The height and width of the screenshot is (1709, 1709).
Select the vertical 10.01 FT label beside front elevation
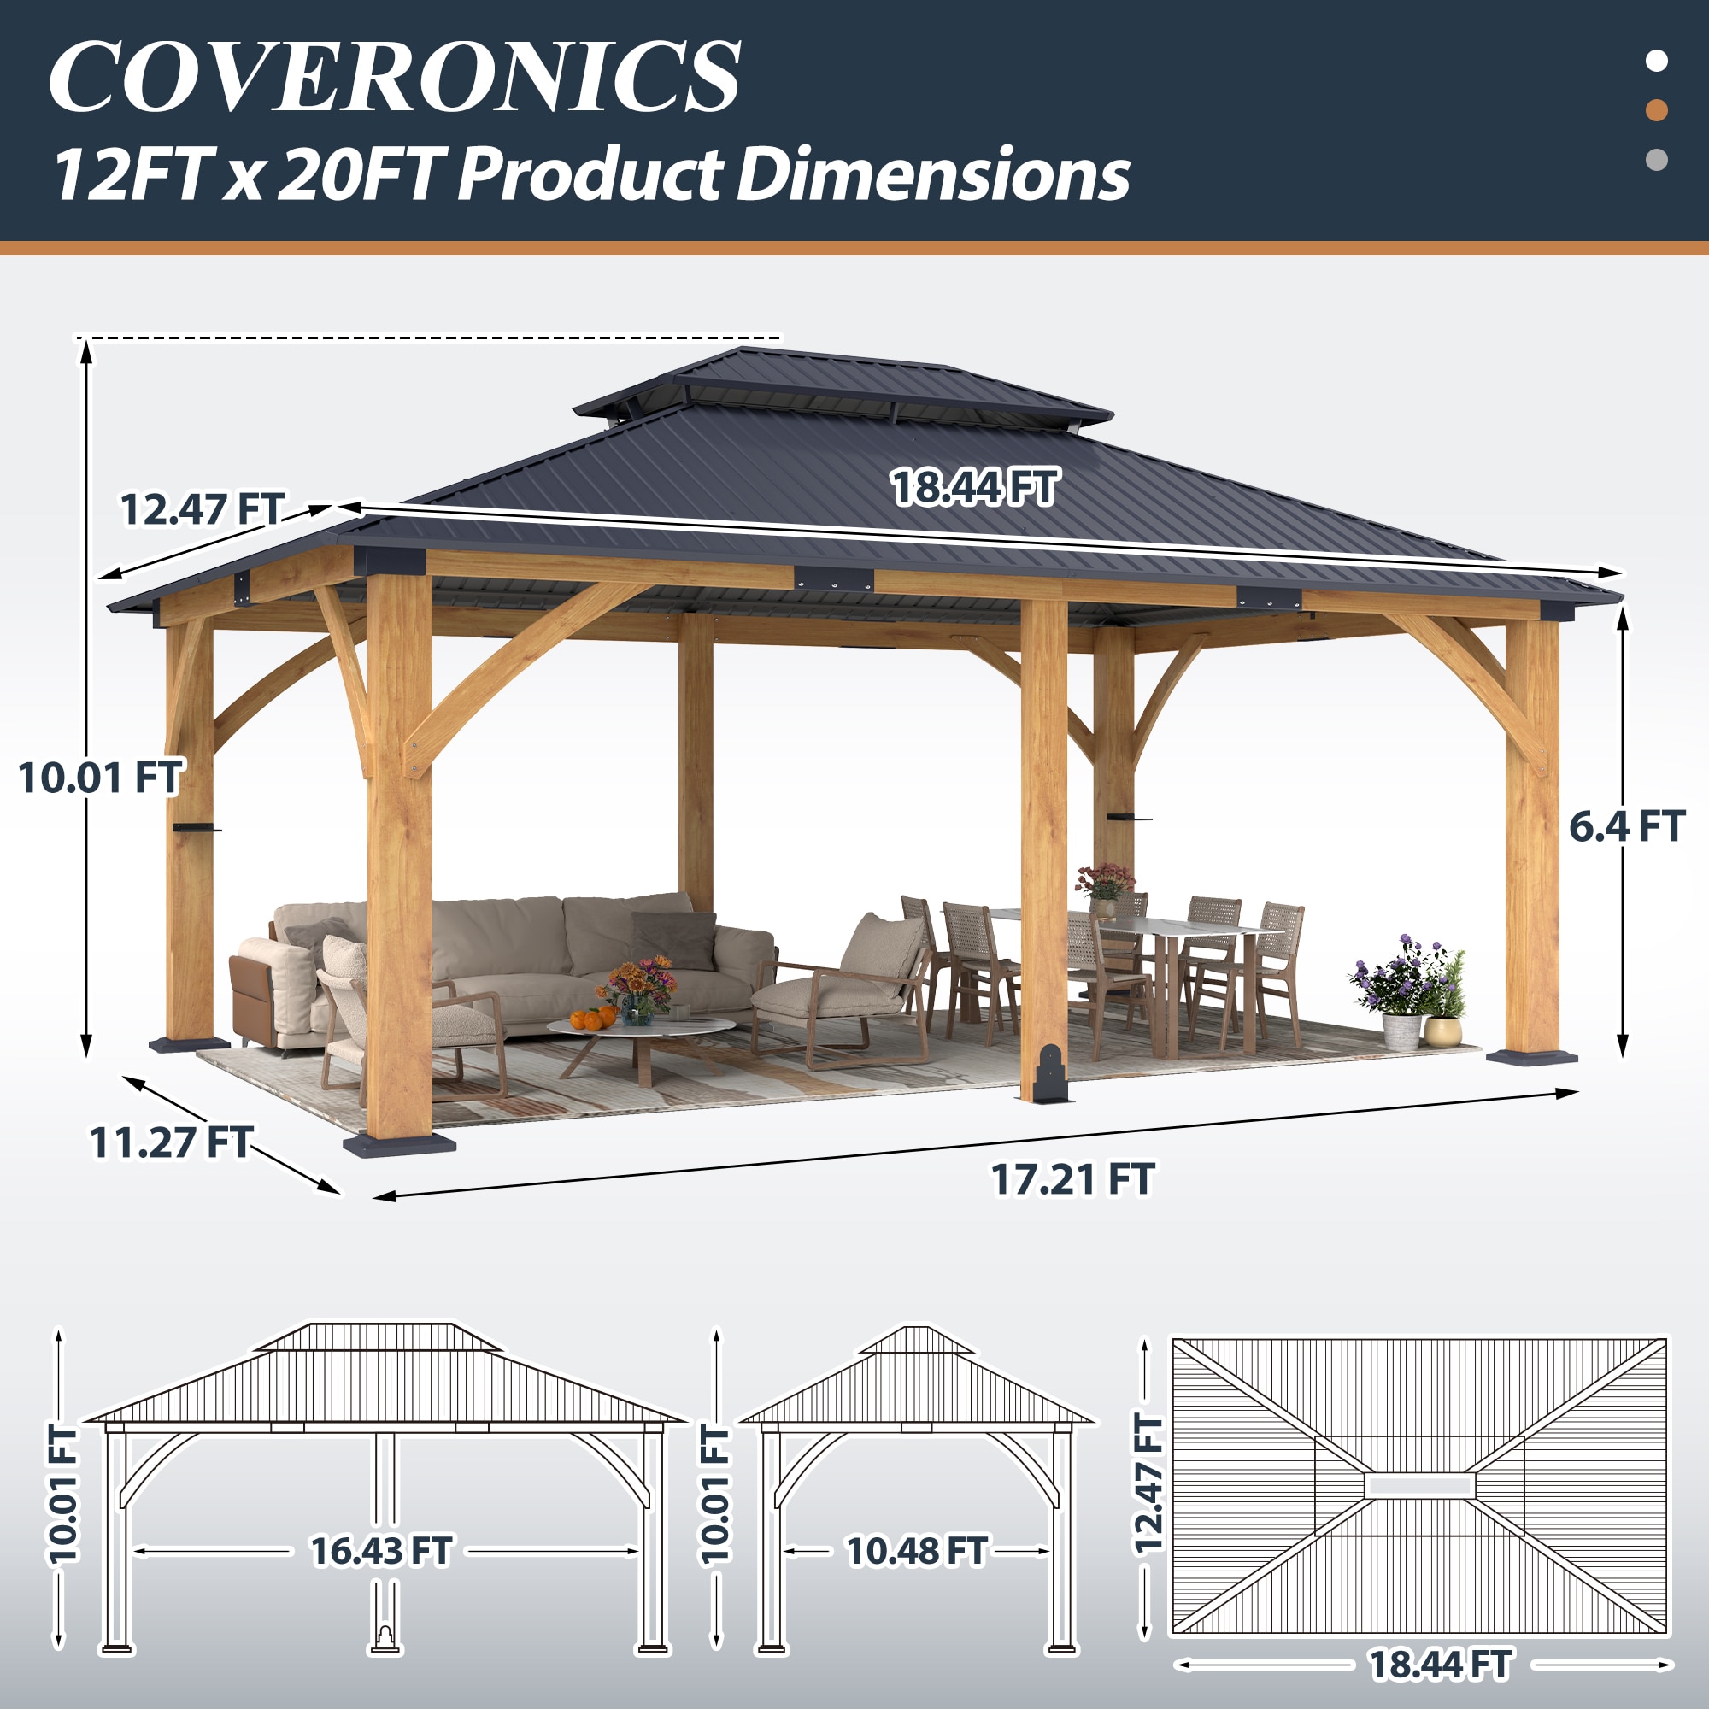click(x=64, y=1494)
